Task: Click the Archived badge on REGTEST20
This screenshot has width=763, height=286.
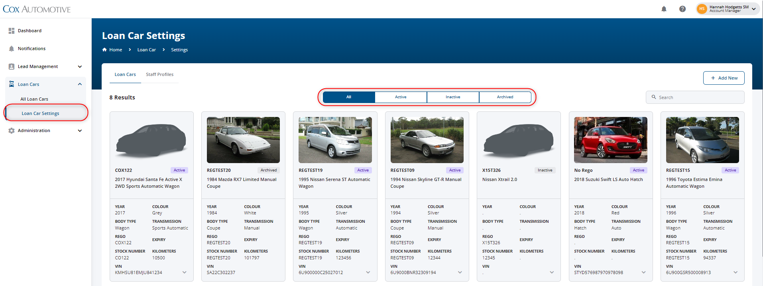Action: click(x=269, y=170)
